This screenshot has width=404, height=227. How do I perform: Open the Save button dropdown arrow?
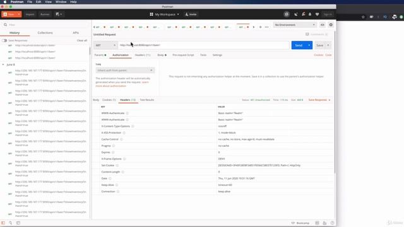(x=328, y=45)
